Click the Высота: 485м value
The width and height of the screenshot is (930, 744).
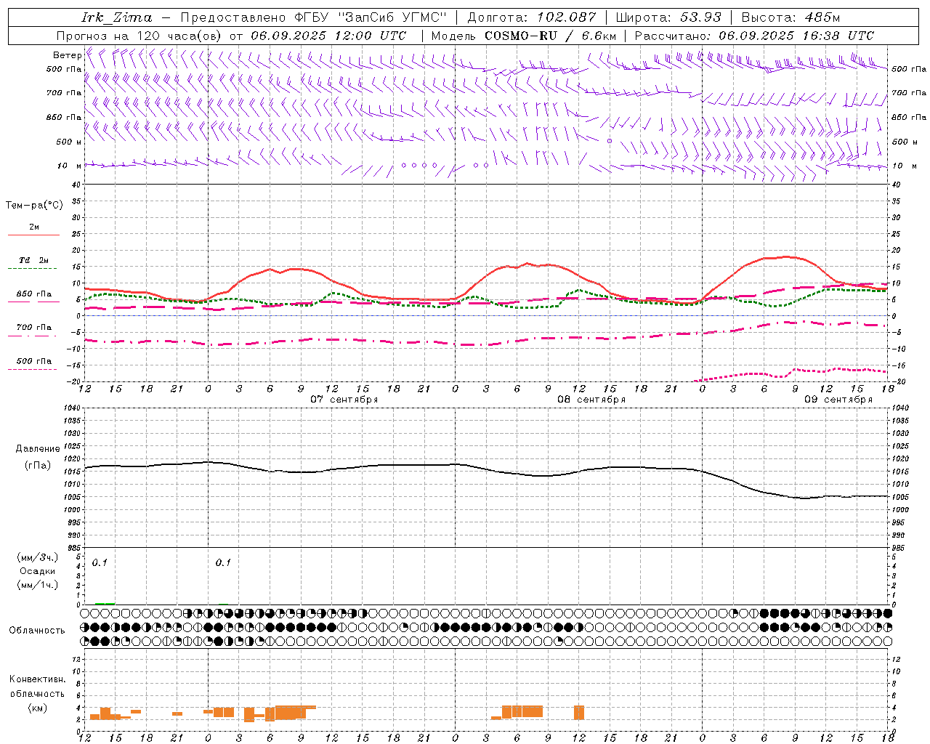790,17
